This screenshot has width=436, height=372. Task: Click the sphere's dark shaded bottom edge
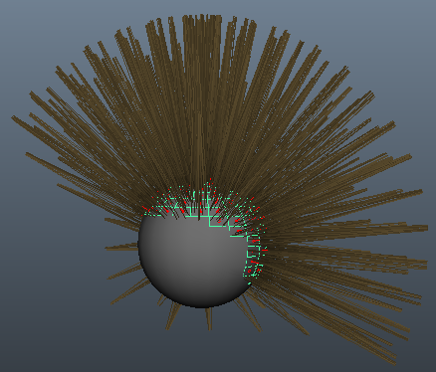tap(199, 302)
